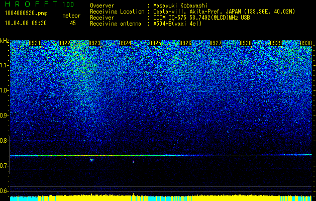Select the file name 1004080920.png
The image size is (316, 201).
(26, 13)
